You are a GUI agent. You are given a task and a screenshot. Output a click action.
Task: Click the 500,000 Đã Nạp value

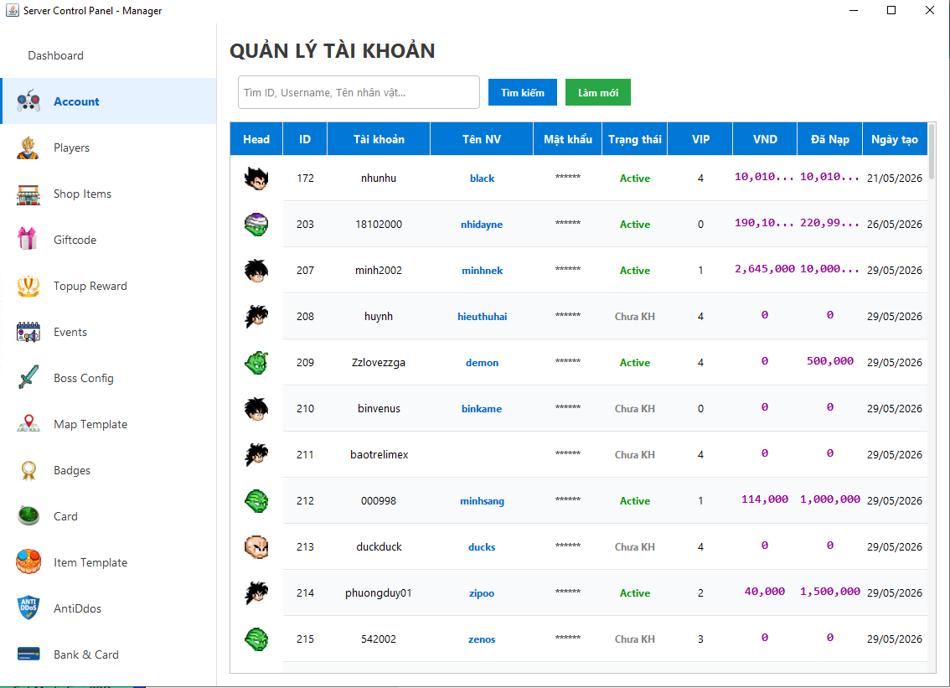pos(830,360)
